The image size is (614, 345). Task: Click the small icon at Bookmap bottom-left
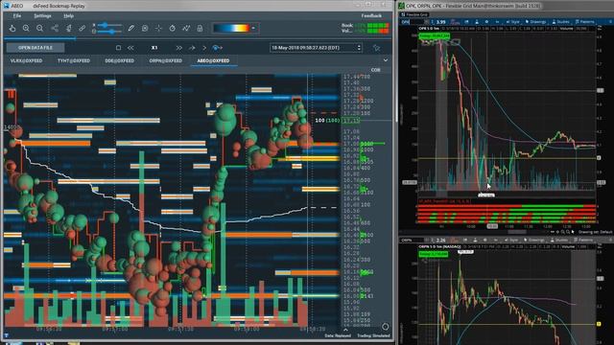click(x=7, y=335)
